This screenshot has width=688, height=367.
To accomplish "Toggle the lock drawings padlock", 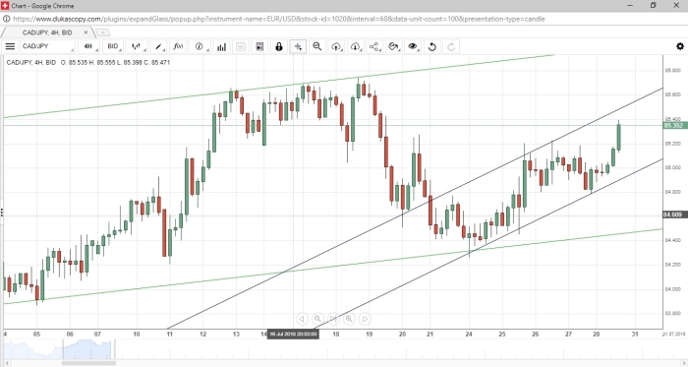I will (x=278, y=46).
